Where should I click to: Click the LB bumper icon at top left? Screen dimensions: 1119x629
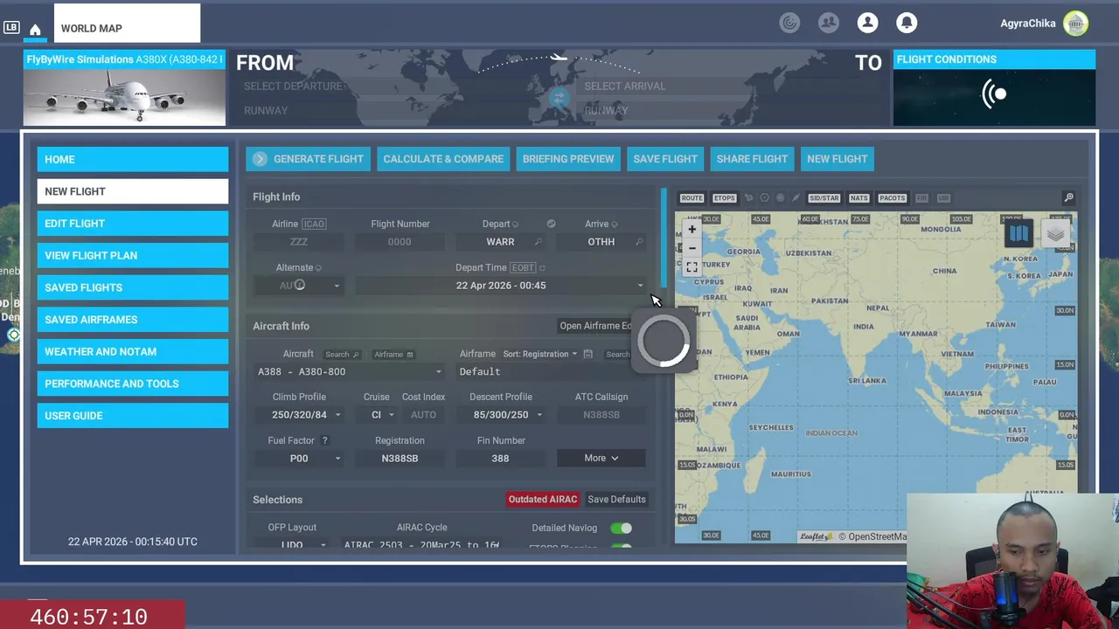pos(11,28)
